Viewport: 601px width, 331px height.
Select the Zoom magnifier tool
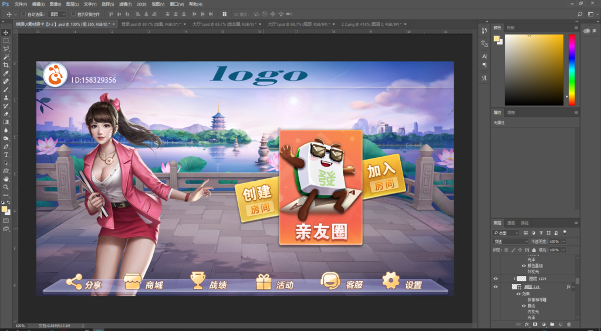click(x=6, y=187)
